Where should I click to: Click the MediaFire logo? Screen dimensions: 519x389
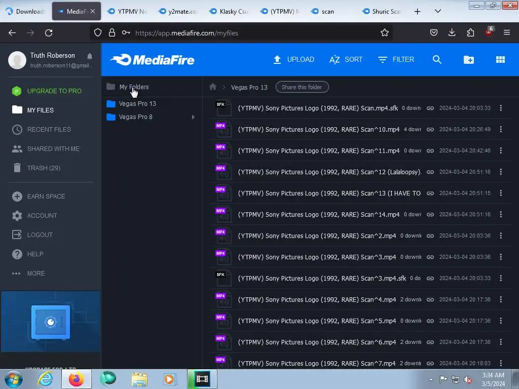(152, 60)
